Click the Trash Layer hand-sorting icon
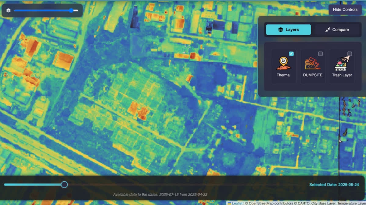The image size is (366, 205). tap(342, 63)
